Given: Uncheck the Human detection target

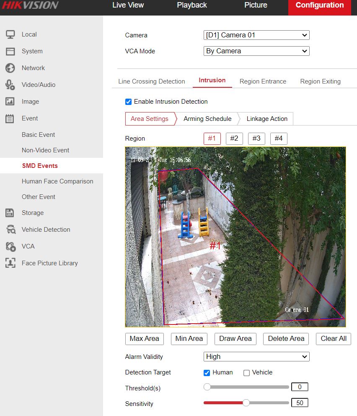Looking at the screenshot, I should (207, 373).
